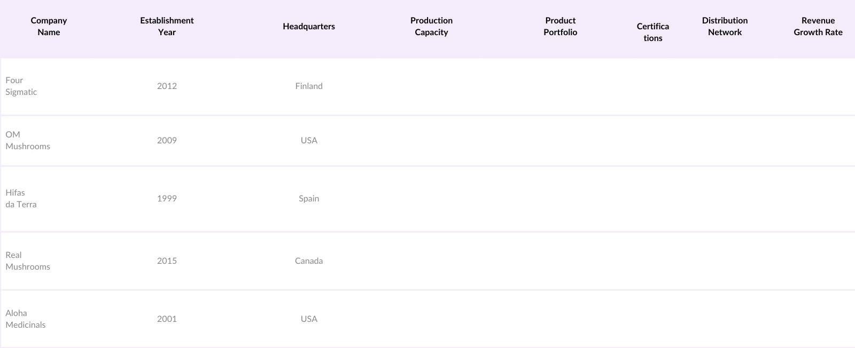
Task: Click the Company Name column header
Action: point(49,27)
